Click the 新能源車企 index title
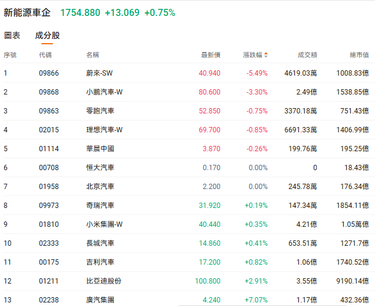375x306 pixels. [27, 12]
